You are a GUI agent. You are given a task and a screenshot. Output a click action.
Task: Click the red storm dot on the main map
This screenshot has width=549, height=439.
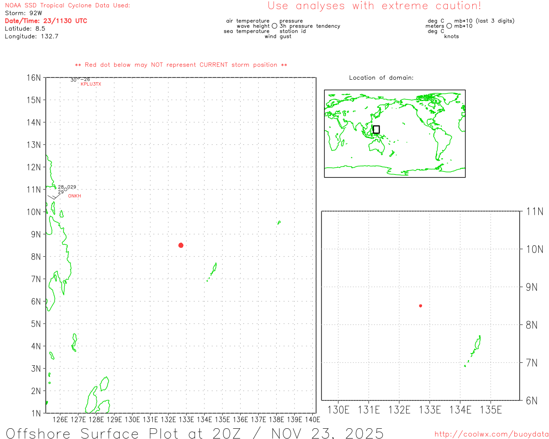181,245
